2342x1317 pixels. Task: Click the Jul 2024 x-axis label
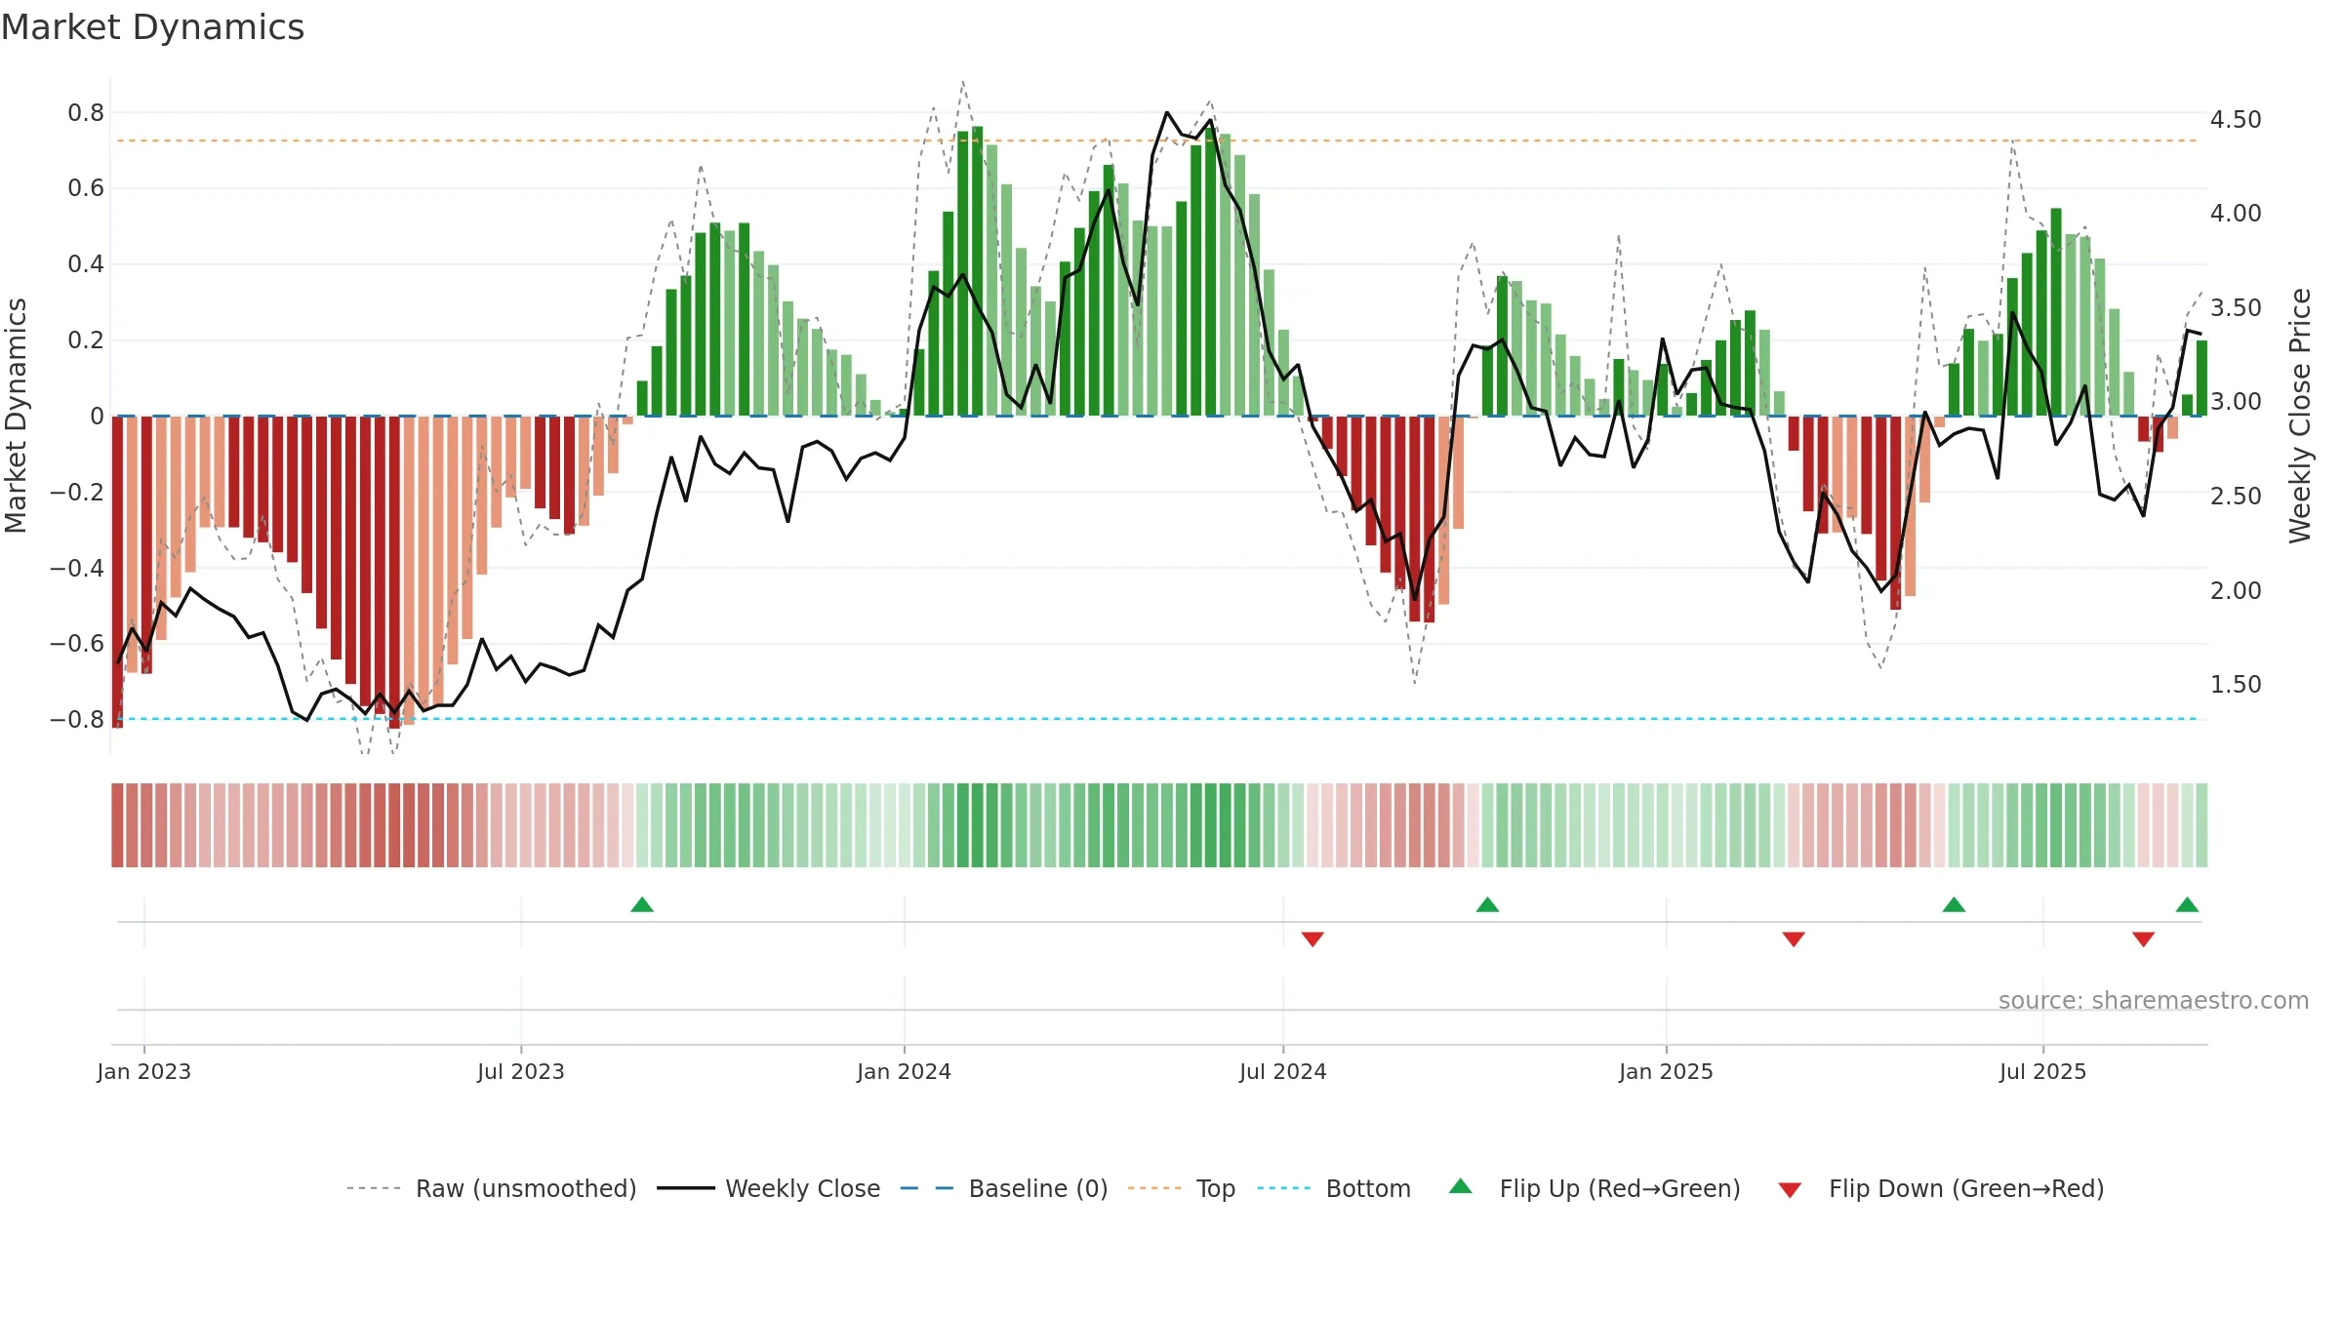(1283, 1071)
